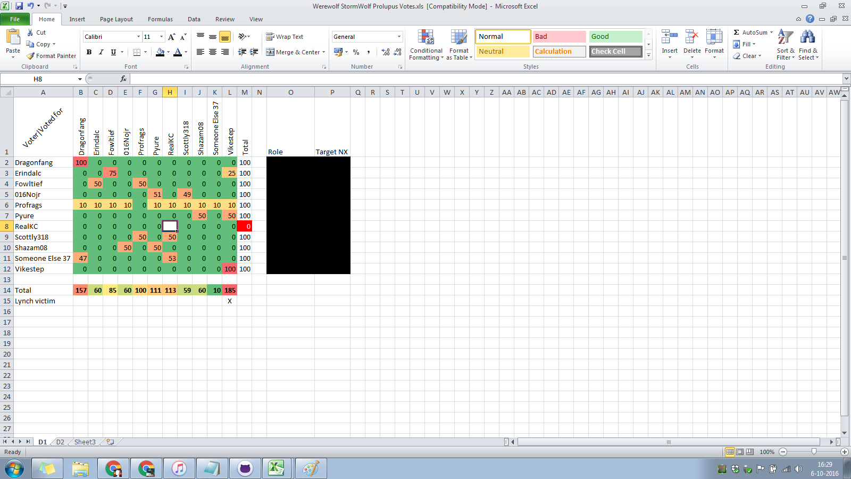Decrease the cell indent
Screen dimensions: 851x479
click(242, 52)
